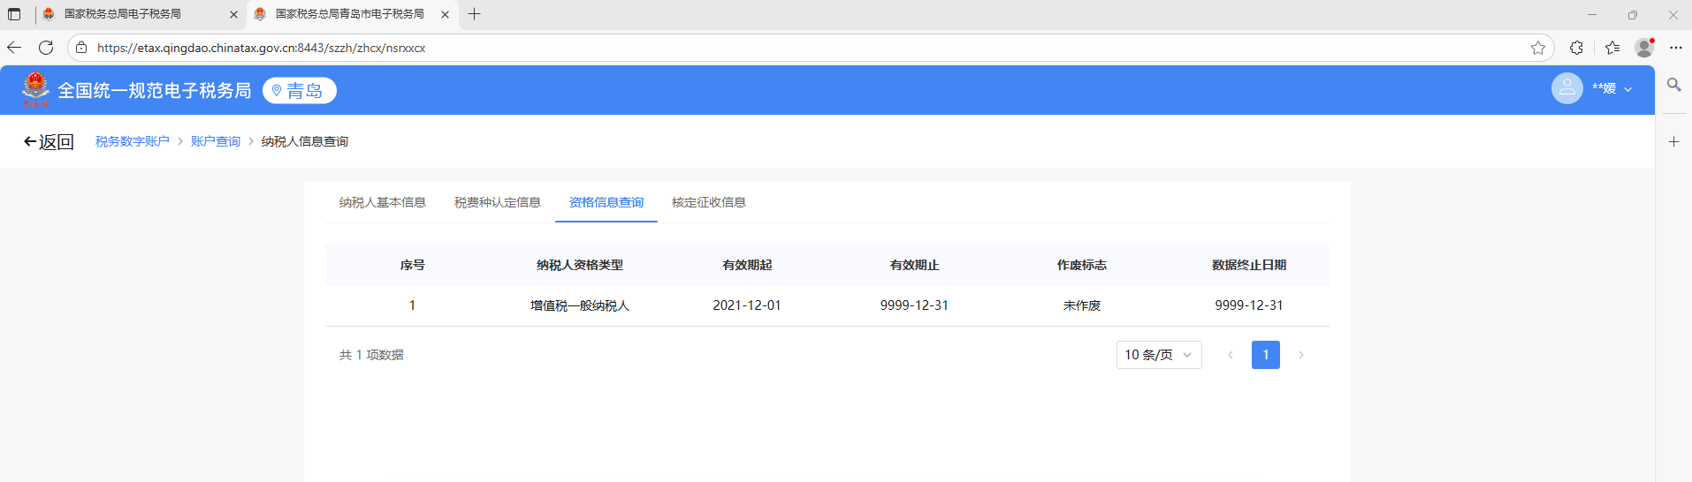1692x482 pixels.
Task: Open the 核定征收信息 tab
Action: (708, 203)
